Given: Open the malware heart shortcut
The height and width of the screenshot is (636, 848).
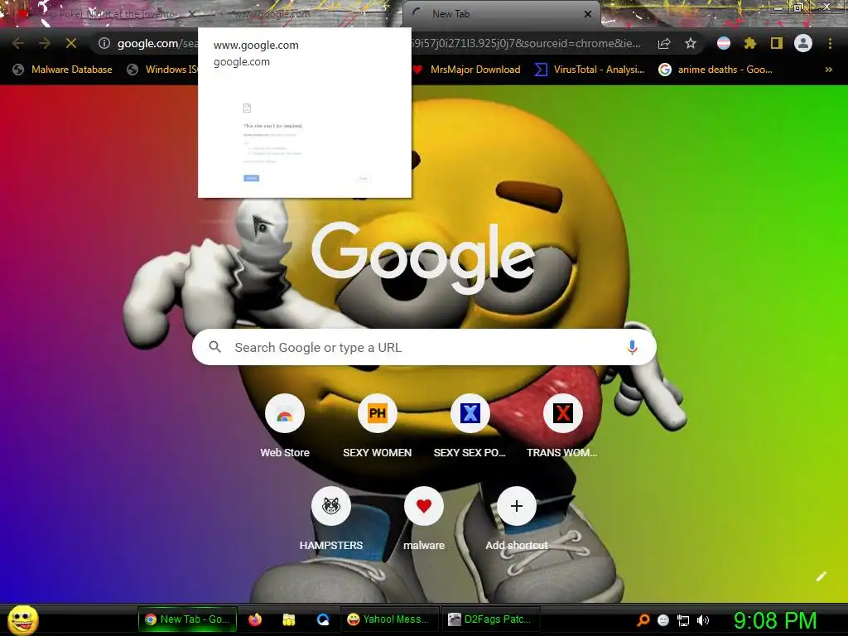Looking at the screenshot, I should 424,519.
